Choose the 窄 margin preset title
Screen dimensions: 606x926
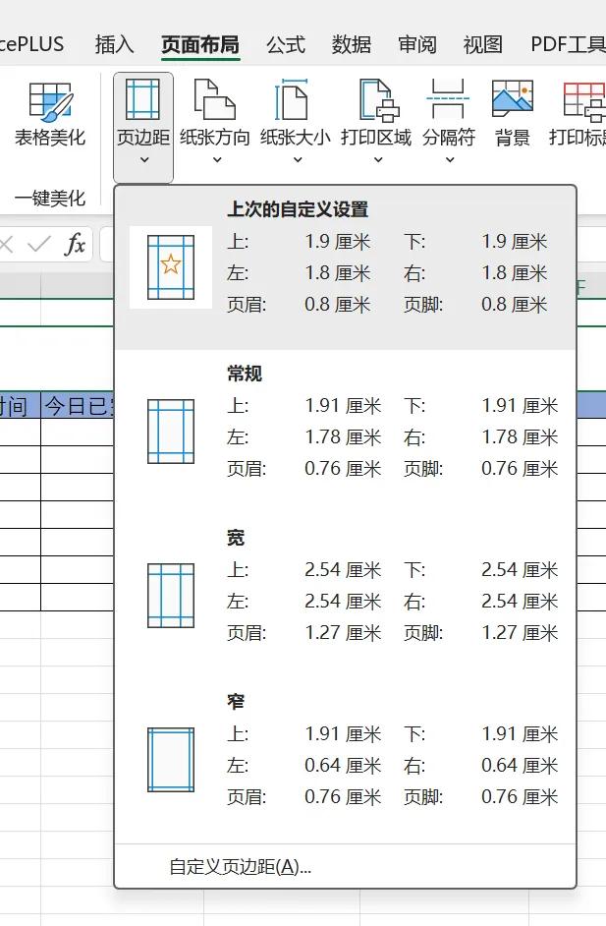click(236, 702)
